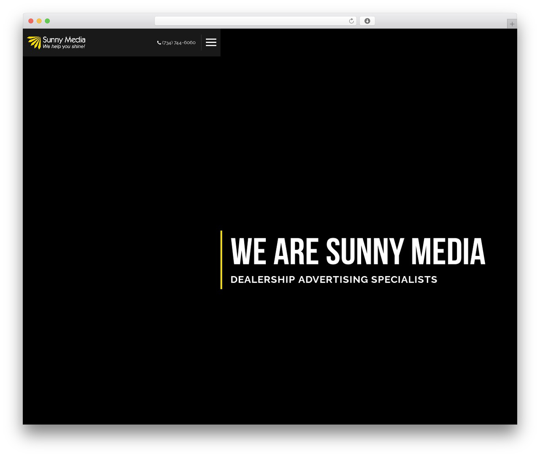Screen dimensions: 540x457
Task: Select the Dealership Advertising Specialists subtitle
Action: [x=334, y=280]
